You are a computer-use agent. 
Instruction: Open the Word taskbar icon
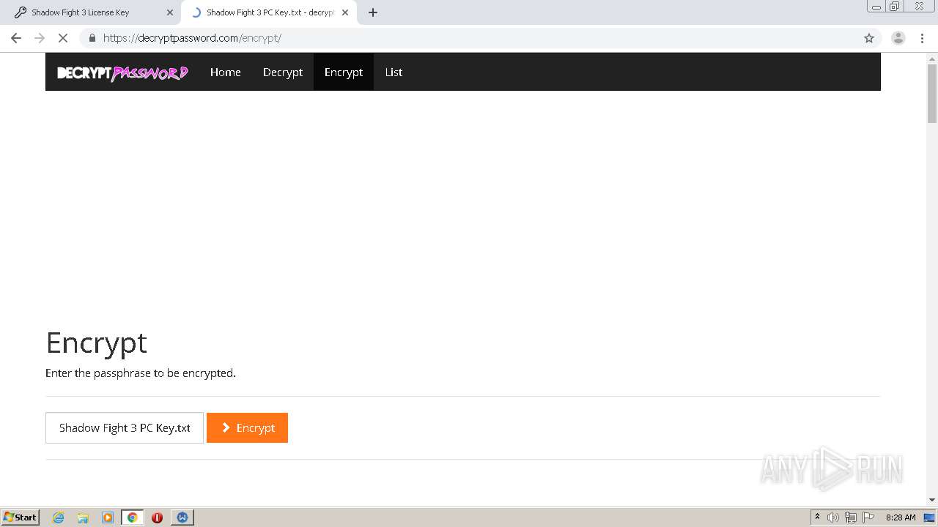[182, 517]
